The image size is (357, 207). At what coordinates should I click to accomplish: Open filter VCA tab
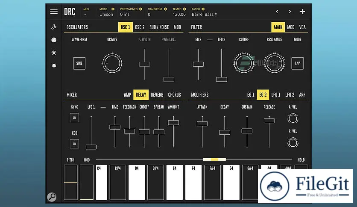pos(302,27)
